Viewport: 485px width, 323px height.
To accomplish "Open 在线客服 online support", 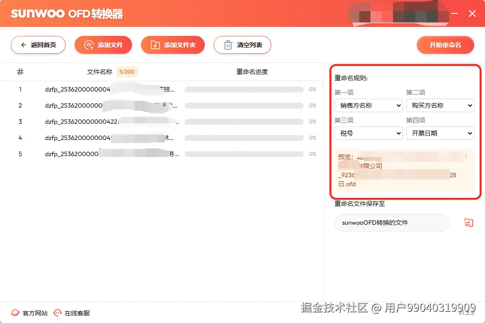I will (x=72, y=313).
